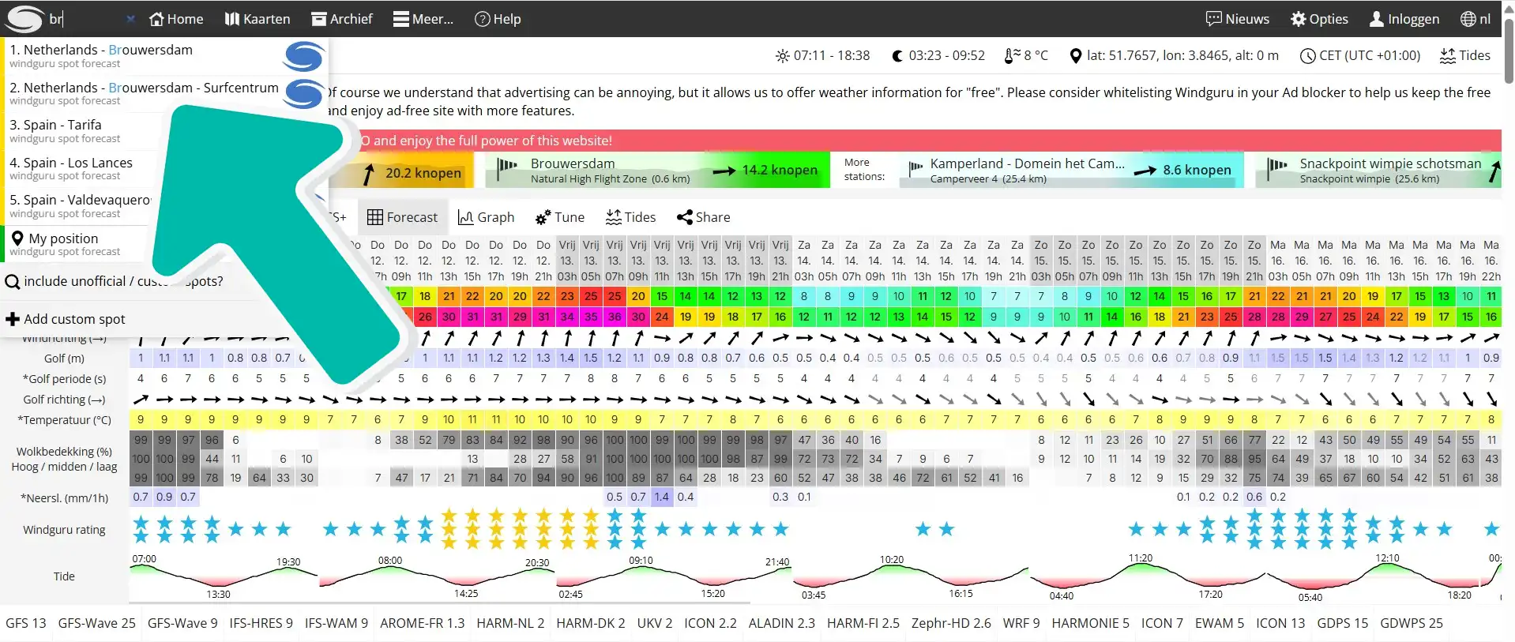Switch to the Forecast tab
The height and width of the screenshot is (642, 1515).
(x=402, y=217)
